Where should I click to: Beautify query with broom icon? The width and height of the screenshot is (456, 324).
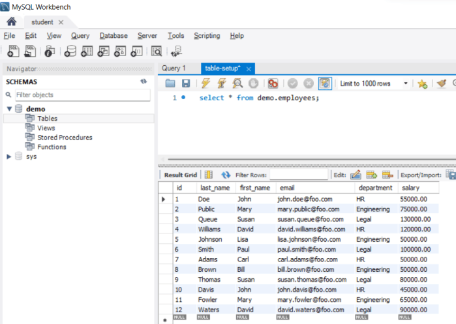click(x=442, y=83)
